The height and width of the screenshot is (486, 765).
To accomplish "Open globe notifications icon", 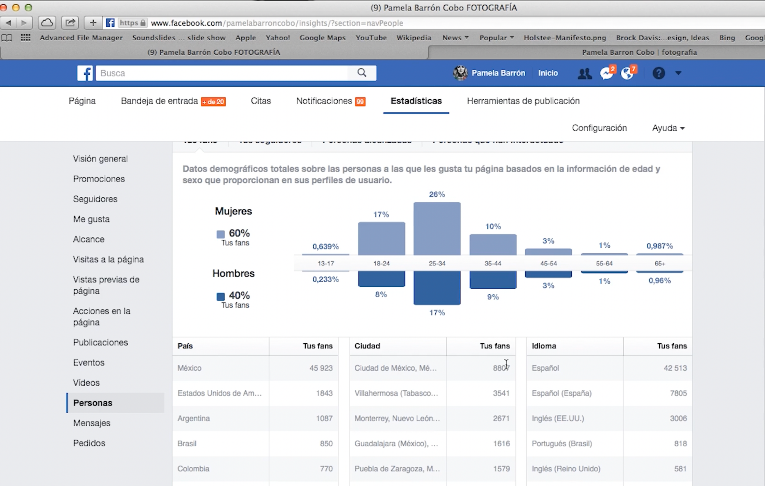I will (628, 73).
